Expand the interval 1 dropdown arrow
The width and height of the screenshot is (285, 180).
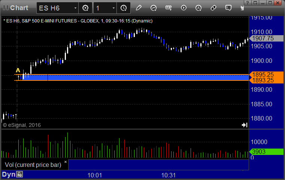point(113,8)
